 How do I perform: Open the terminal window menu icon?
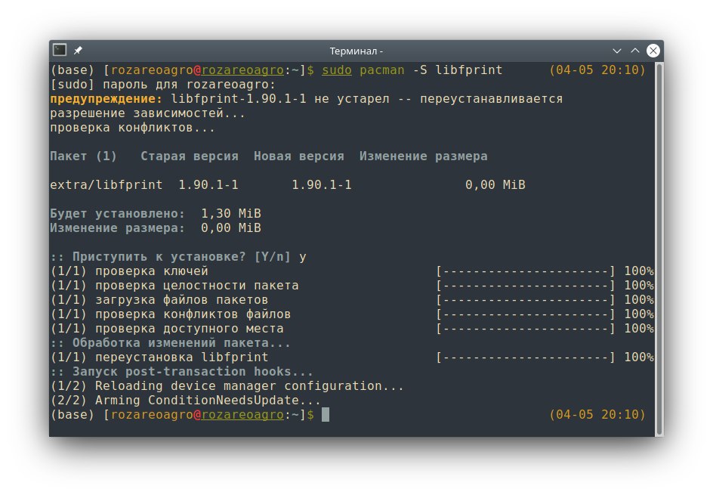60,50
